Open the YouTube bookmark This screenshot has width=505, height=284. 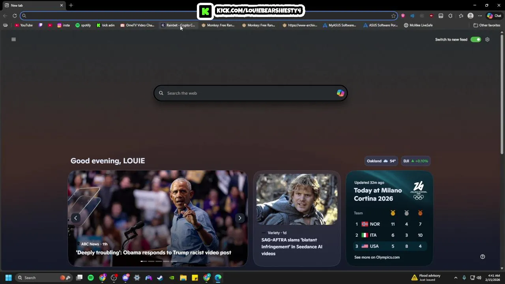24,25
